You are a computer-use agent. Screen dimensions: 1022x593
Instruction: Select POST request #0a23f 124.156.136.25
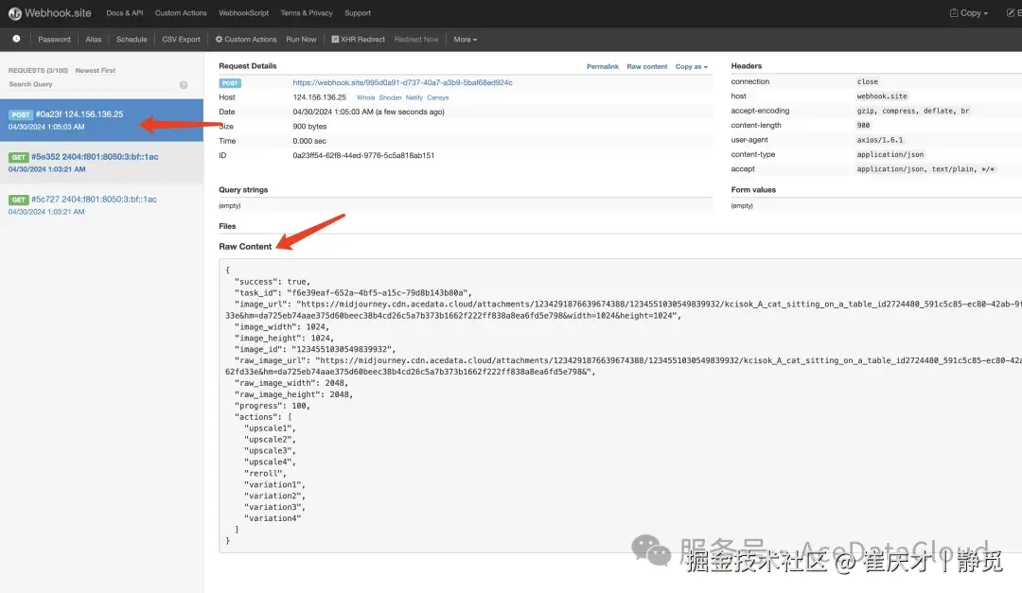101,120
